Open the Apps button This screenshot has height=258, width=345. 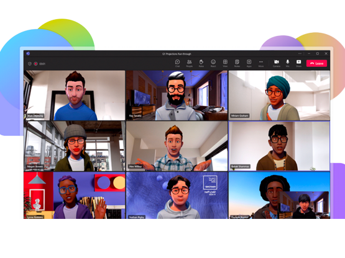(249, 63)
